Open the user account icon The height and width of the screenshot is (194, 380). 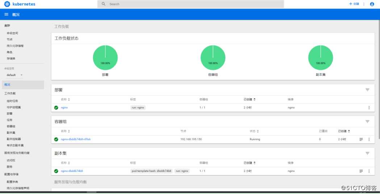372,4
